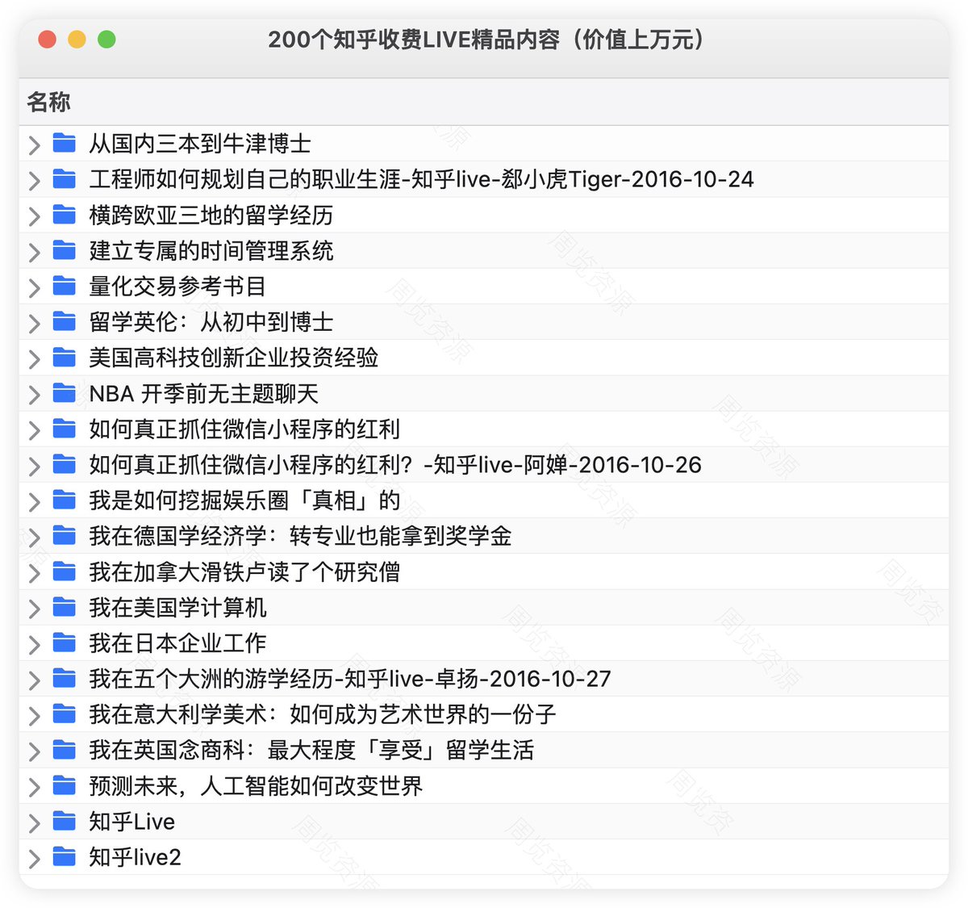Click folder icon for 工程师如何规划自己的职业生涯 row

coord(65,179)
